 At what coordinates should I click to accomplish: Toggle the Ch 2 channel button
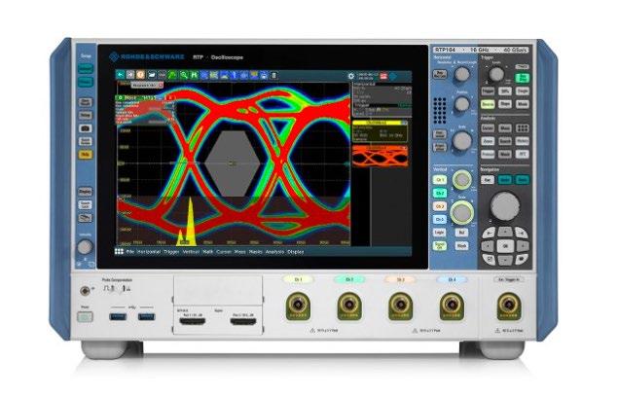(440, 193)
